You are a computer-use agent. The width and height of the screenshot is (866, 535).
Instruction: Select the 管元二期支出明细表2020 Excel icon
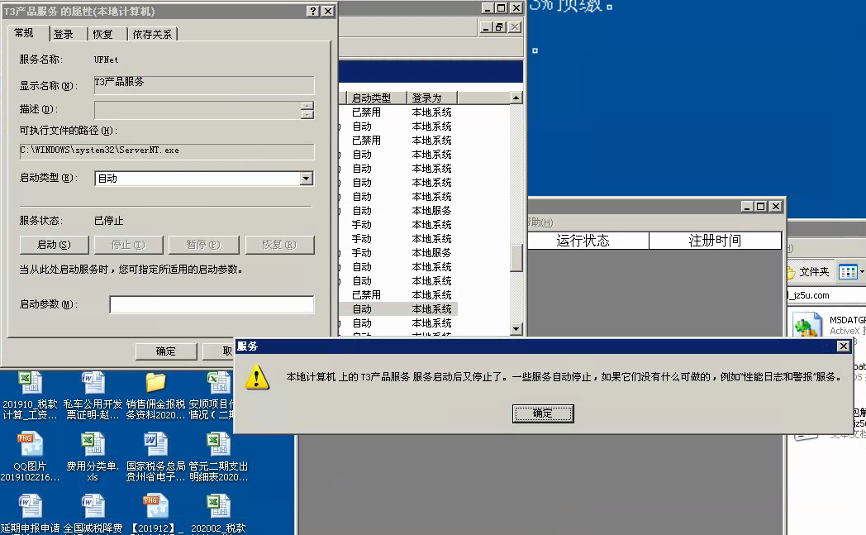point(219,457)
